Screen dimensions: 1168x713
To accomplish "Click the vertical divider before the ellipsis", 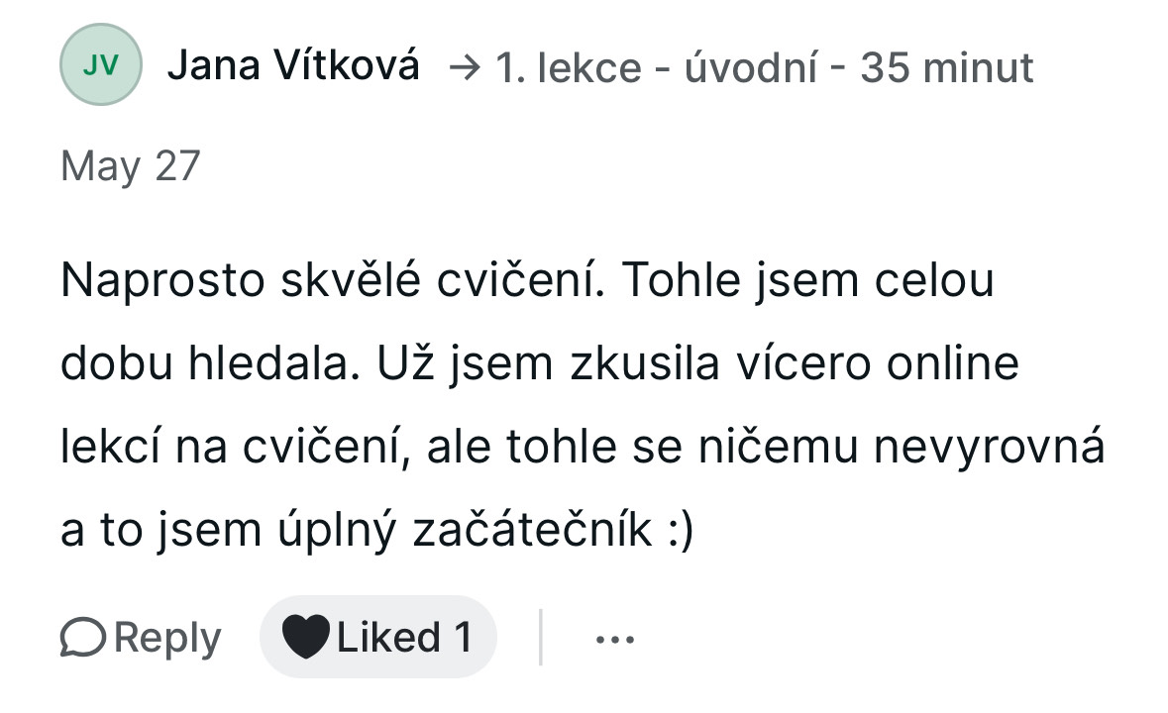I will (x=540, y=637).
